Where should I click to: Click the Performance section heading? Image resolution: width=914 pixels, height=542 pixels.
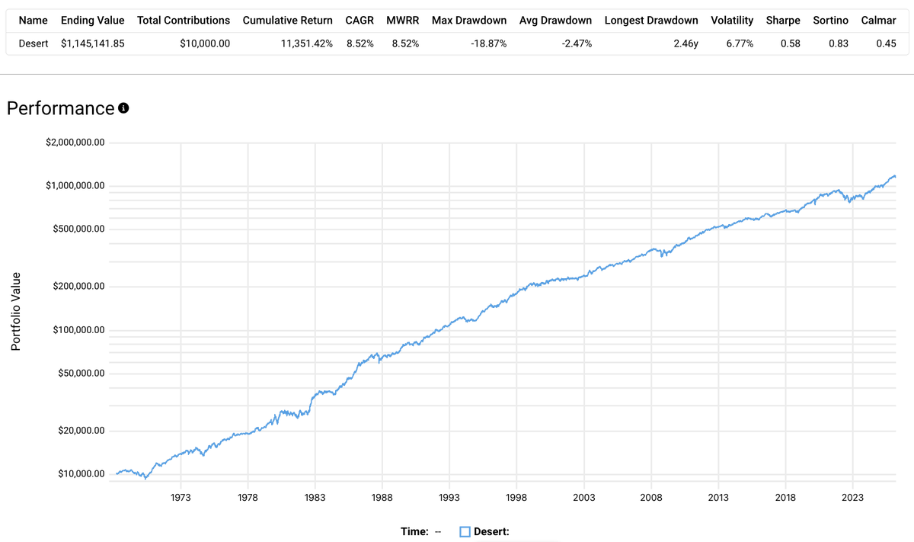click(x=60, y=108)
